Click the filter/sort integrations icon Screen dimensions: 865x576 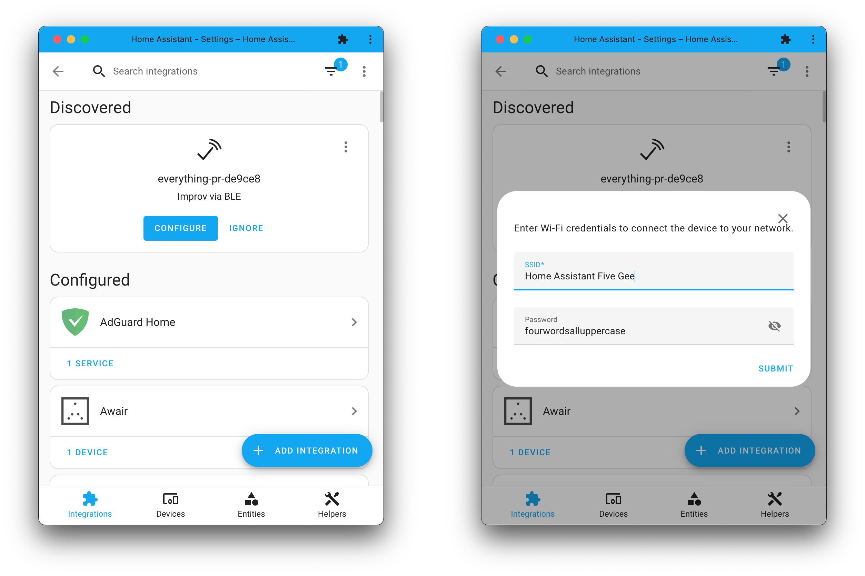pos(331,71)
